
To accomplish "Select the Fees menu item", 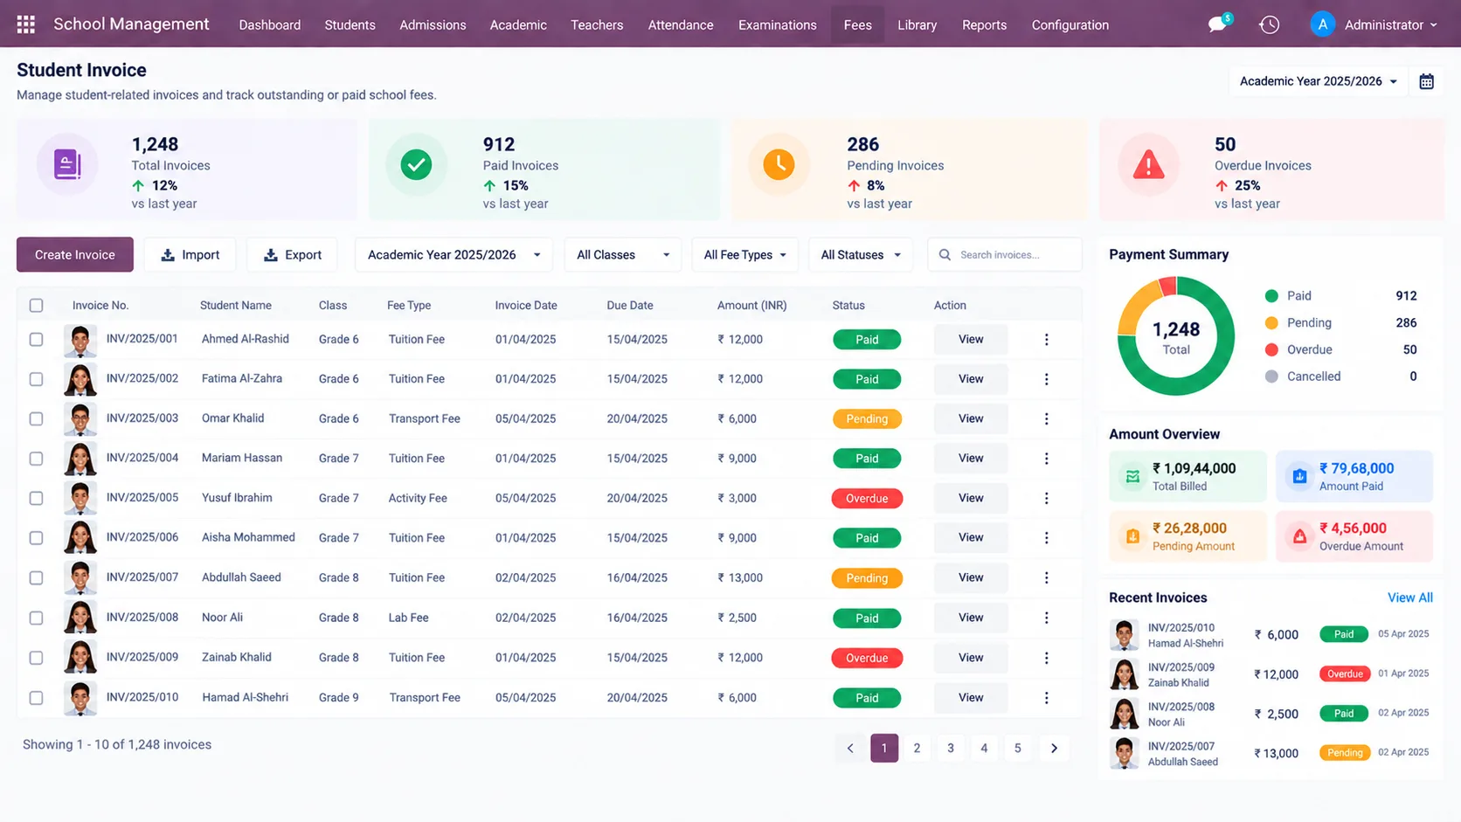I will pos(857,24).
